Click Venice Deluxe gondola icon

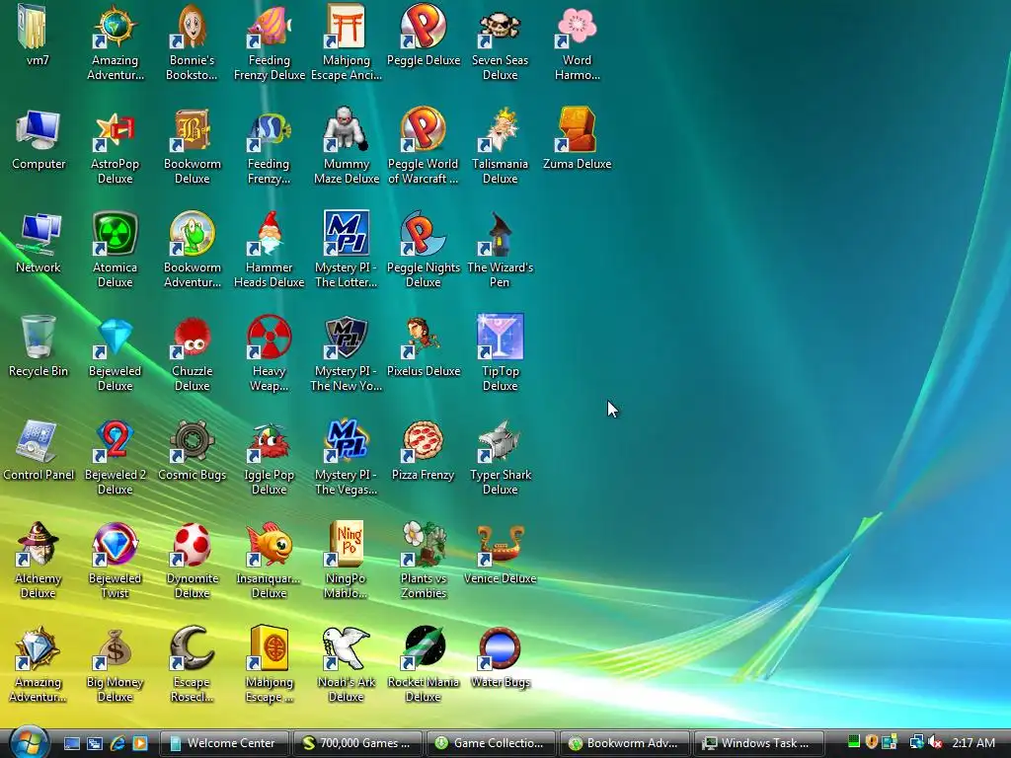click(500, 545)
